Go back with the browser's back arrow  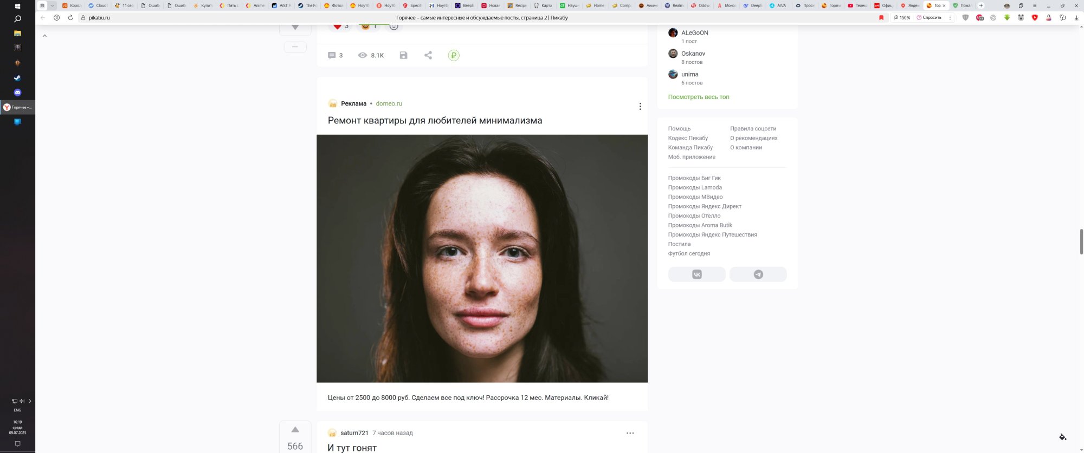[x=43, y=17]
